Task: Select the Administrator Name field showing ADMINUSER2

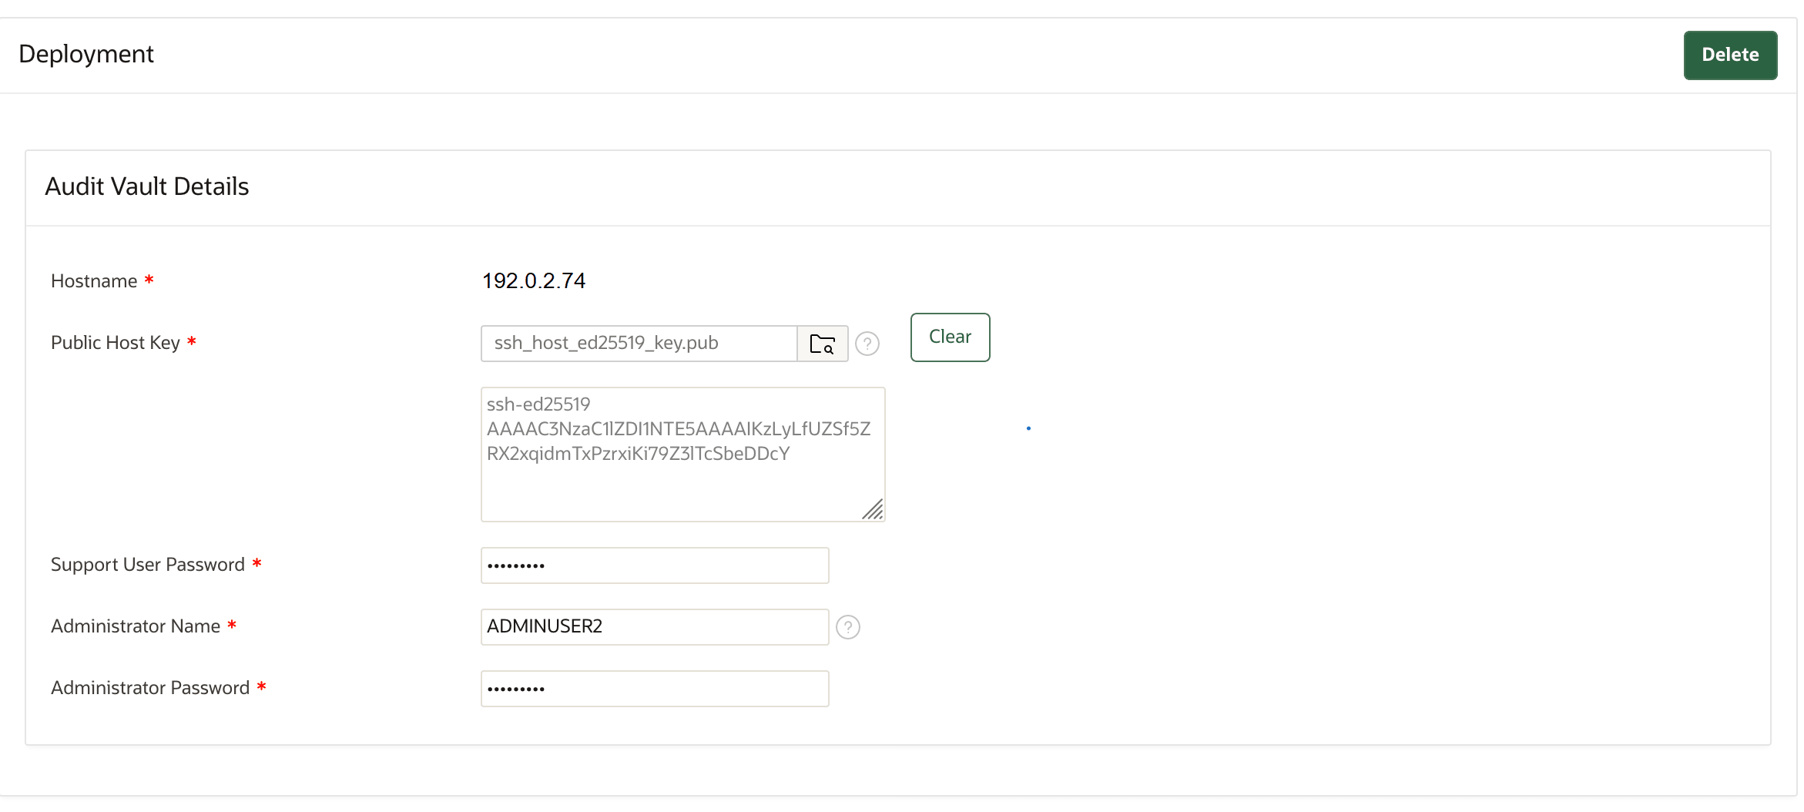Action: coord(654,626)
